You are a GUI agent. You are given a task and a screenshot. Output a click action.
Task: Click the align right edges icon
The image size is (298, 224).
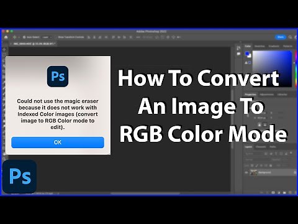[x=101, y=37]
